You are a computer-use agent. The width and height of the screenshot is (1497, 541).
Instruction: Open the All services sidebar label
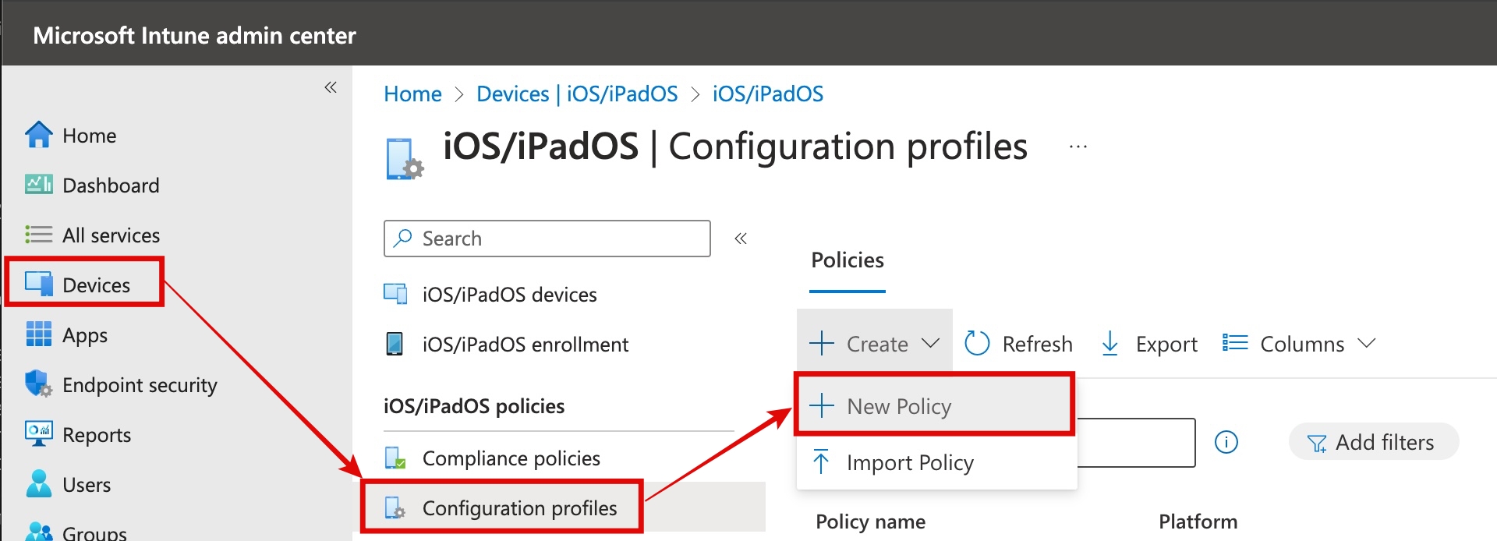coord(111,235)
